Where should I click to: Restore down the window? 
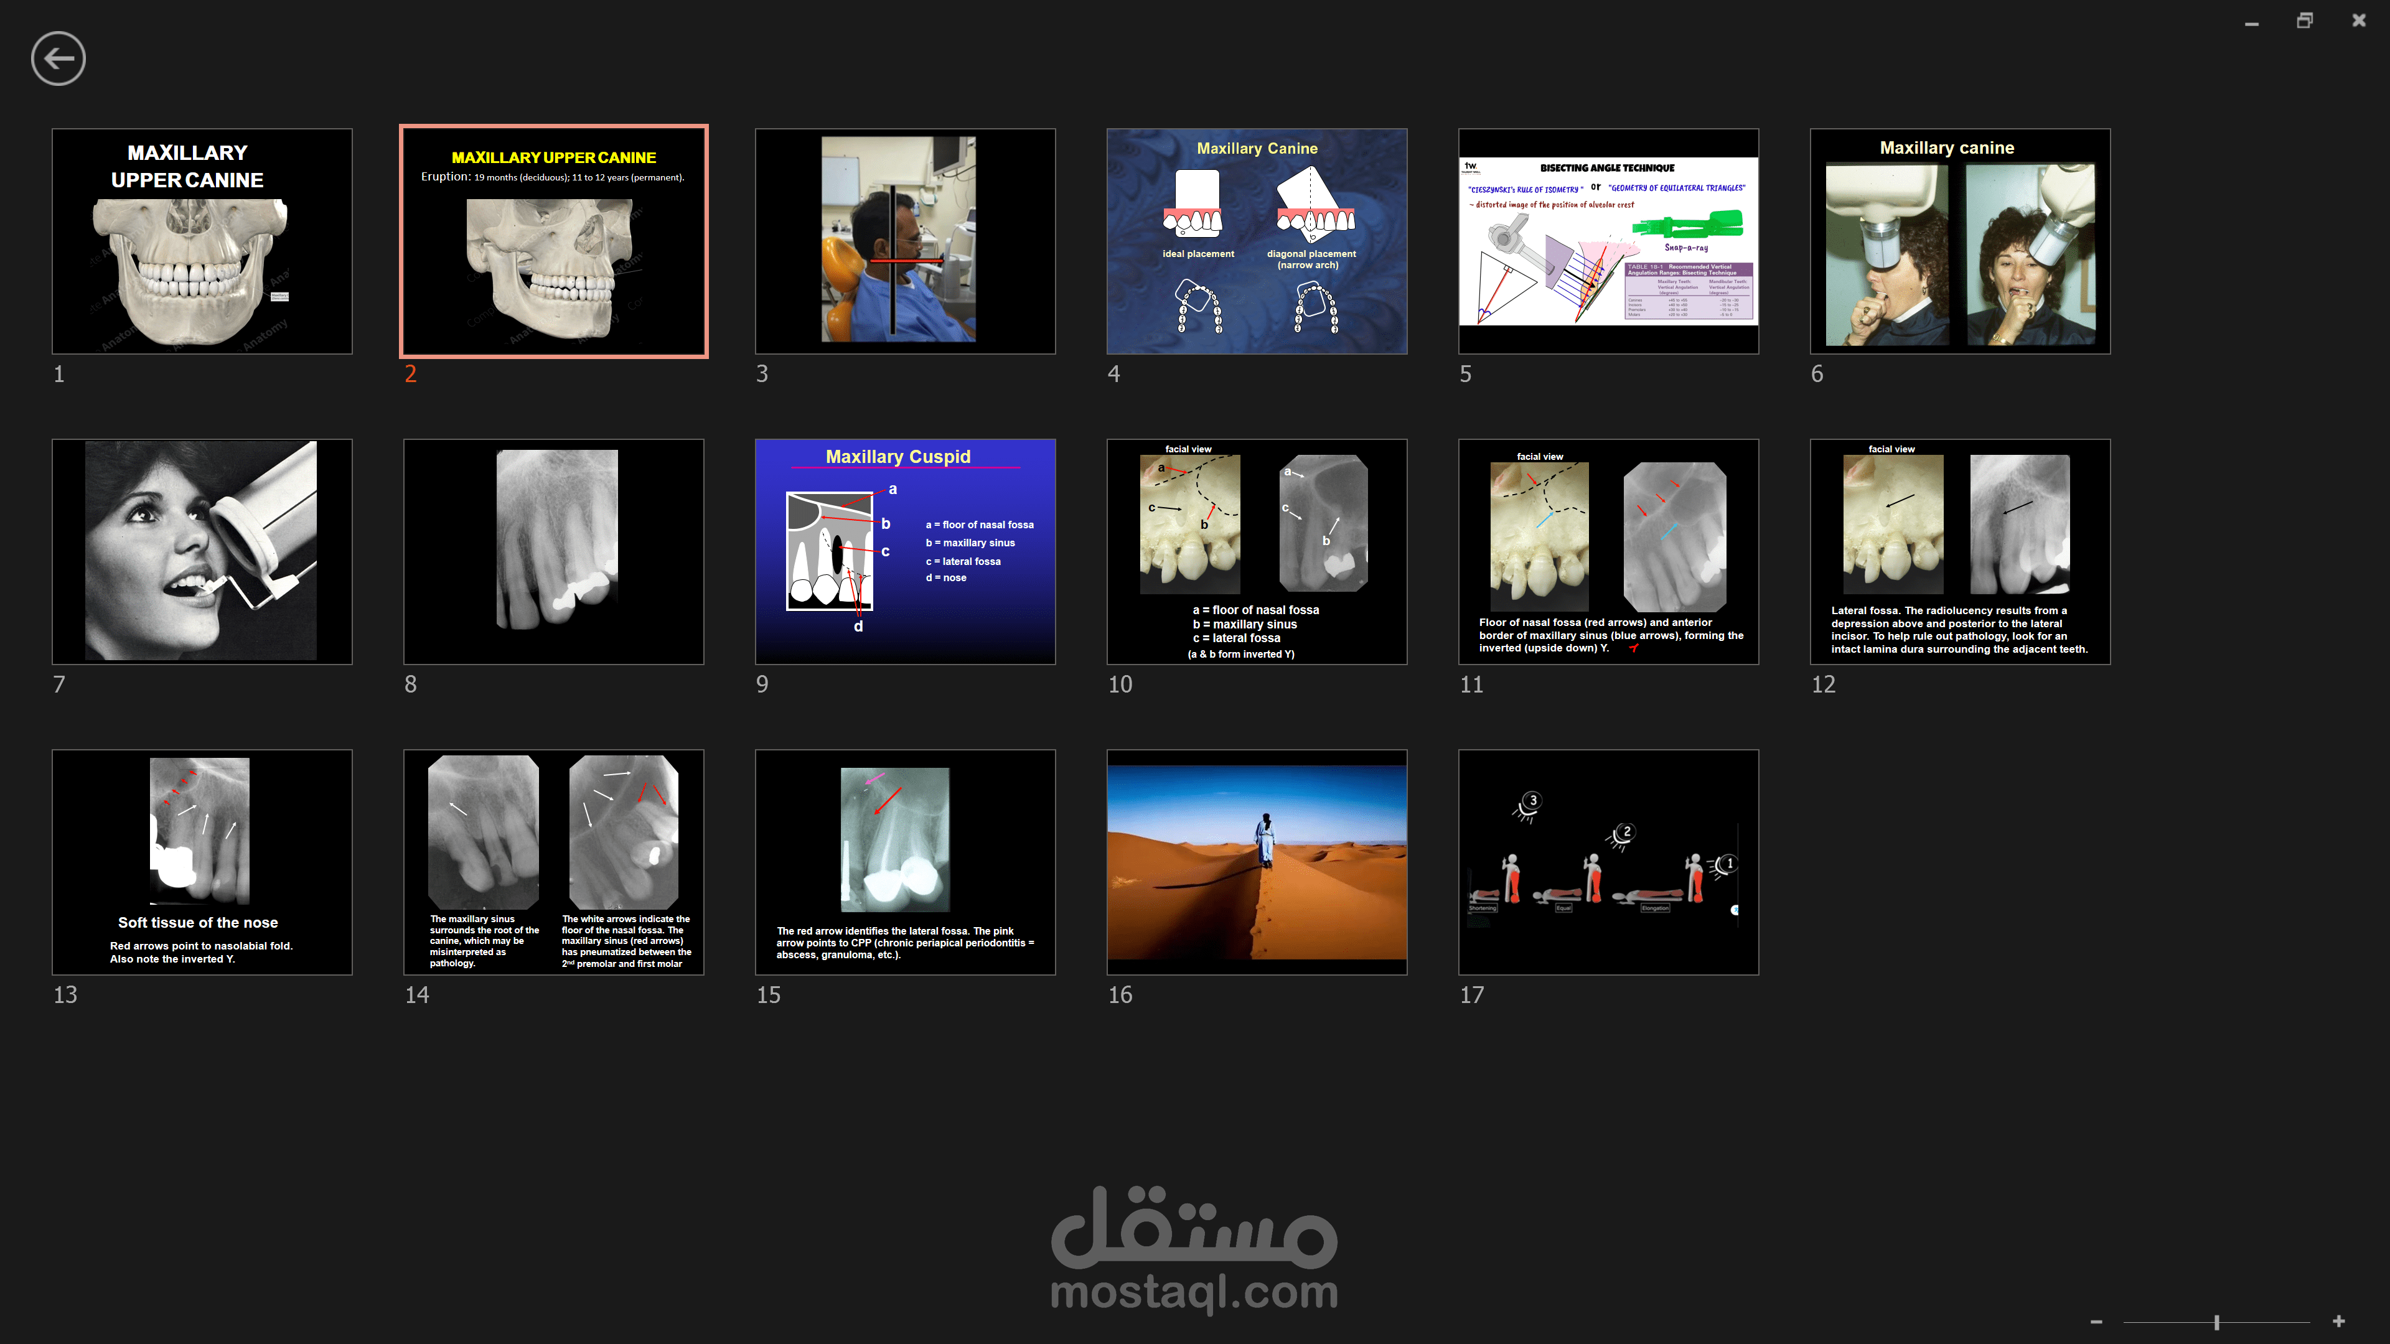point(2305,21)
